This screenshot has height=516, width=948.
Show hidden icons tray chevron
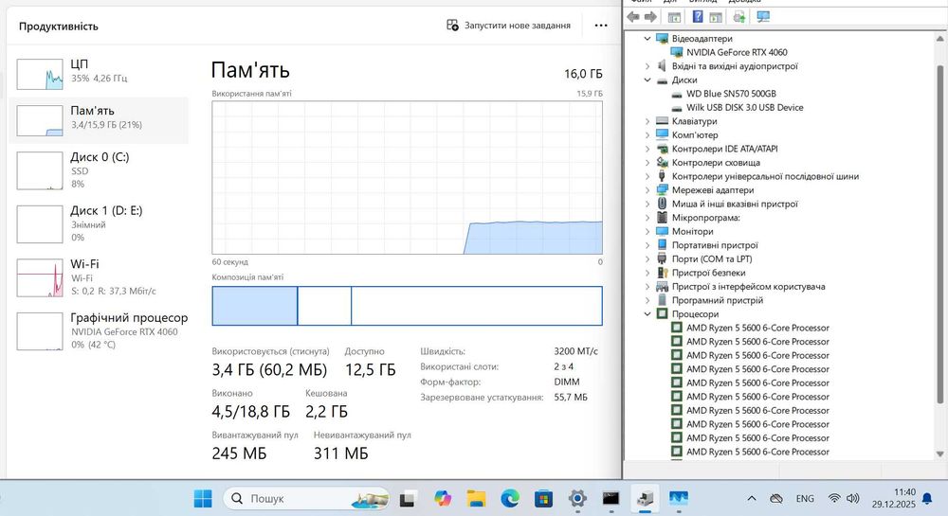click(x=752, y=499)
